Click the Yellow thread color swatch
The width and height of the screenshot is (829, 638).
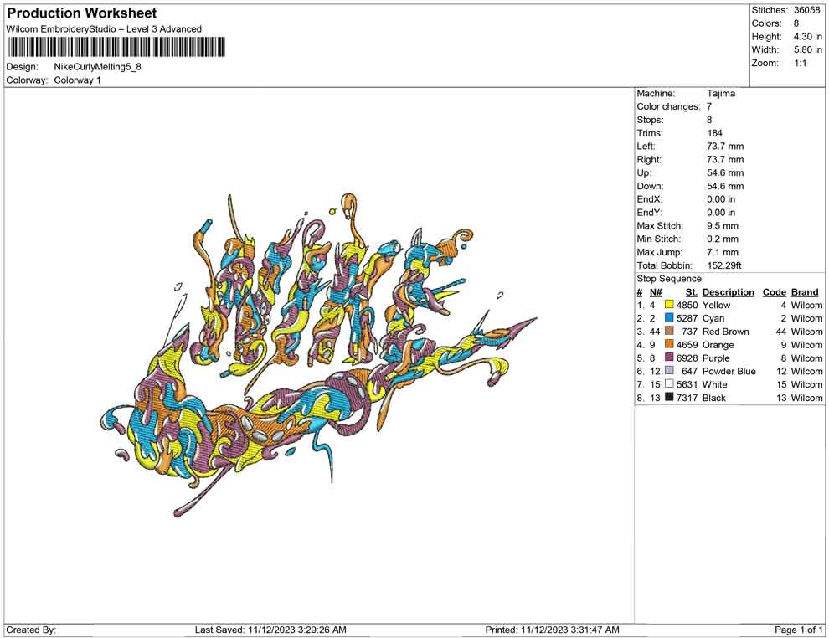[669, 305]
